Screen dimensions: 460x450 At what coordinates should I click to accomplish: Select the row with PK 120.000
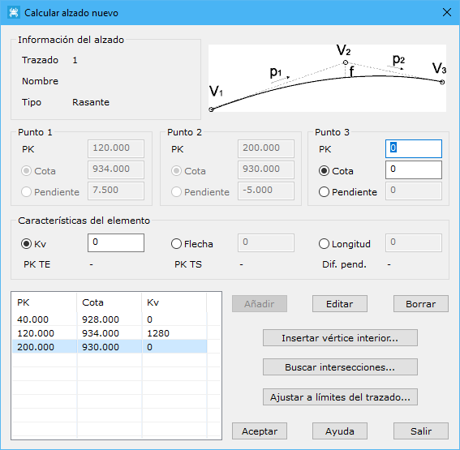point(110,333)
